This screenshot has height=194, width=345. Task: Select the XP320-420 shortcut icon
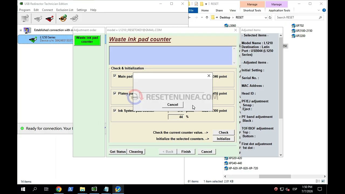pyautogui.click(x=226, y=158)
